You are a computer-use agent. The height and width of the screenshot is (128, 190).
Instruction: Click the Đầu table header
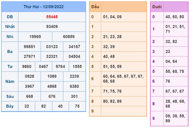pos(95,7)
